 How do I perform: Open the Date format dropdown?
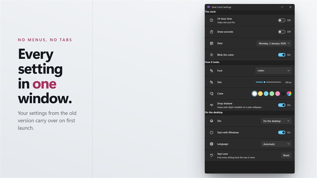tap(274, 44)
